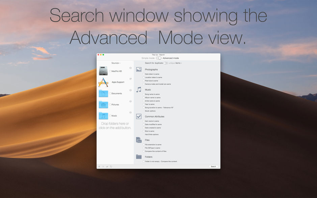Remove Documents using its minus icon
Viewport: 317px width, 198px height.
point(130,90)
